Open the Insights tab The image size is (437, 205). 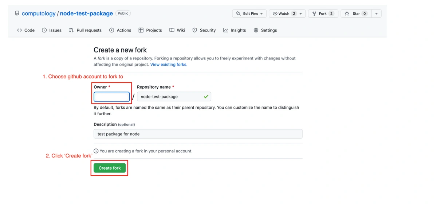235,30
